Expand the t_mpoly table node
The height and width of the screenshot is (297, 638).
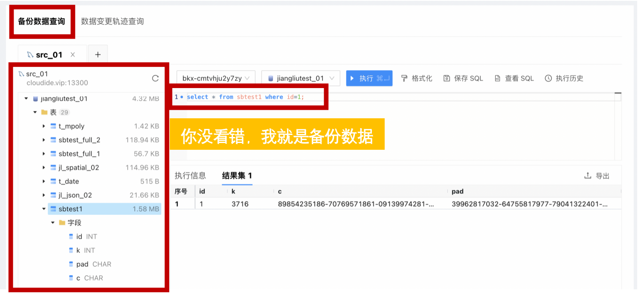[43, 126]
